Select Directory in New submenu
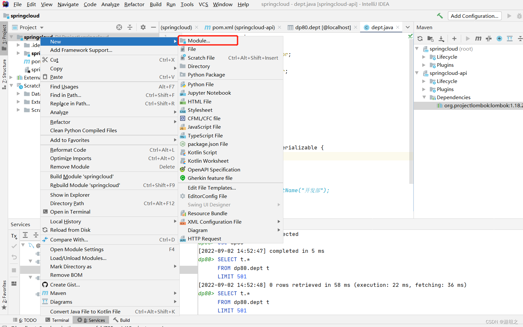This screenshot has height=327, width=523. click(x=231, y=66)
